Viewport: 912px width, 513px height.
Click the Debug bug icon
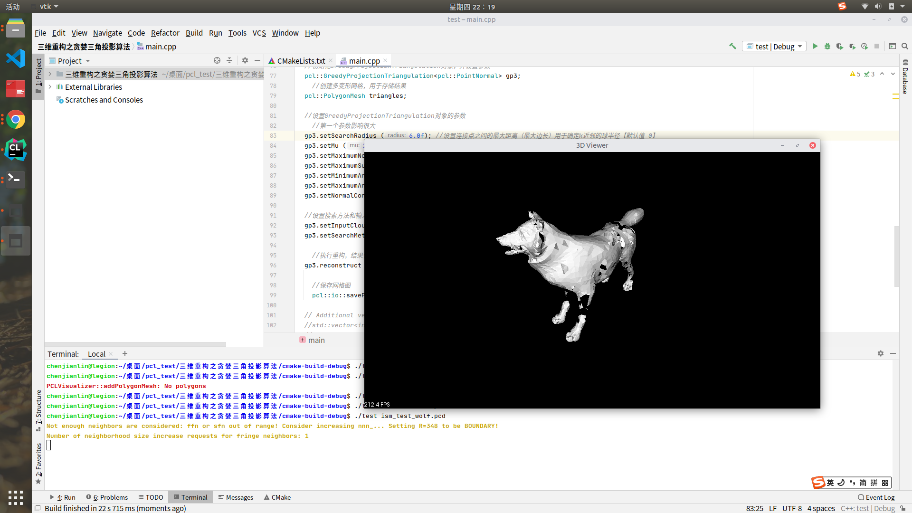827,46
